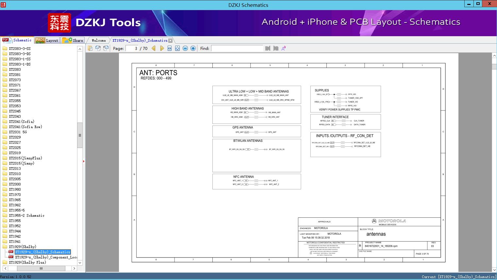Image resolution: width=497 pixels, height=280 pixels.
Task: Click the find previous match icon
Action: [x=268, y=48]
